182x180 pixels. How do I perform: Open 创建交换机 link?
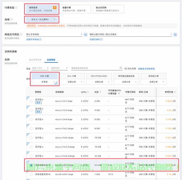coord(96,40)
